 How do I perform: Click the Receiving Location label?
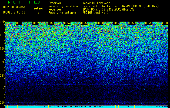tap(63, 6)
